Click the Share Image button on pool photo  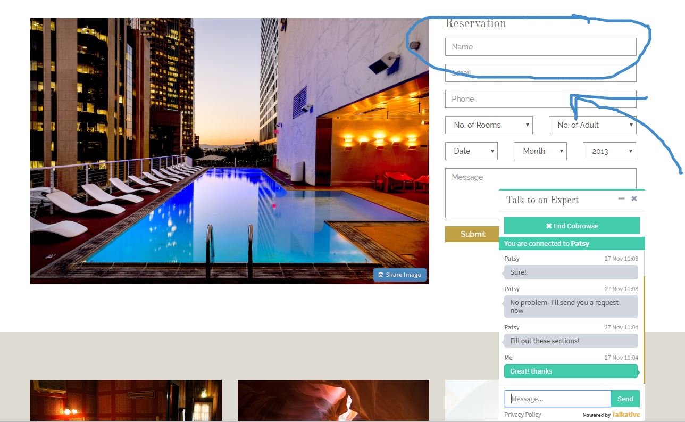[x=400, y=275]
